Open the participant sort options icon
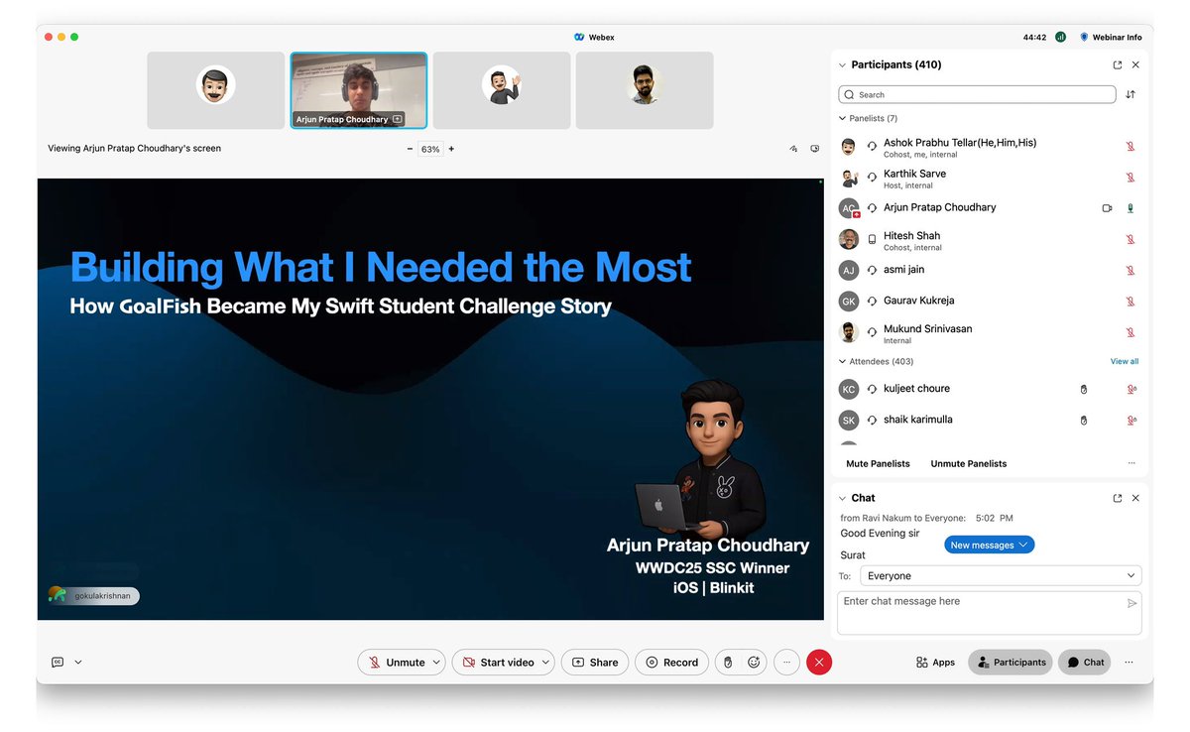 click(1130, 94)
